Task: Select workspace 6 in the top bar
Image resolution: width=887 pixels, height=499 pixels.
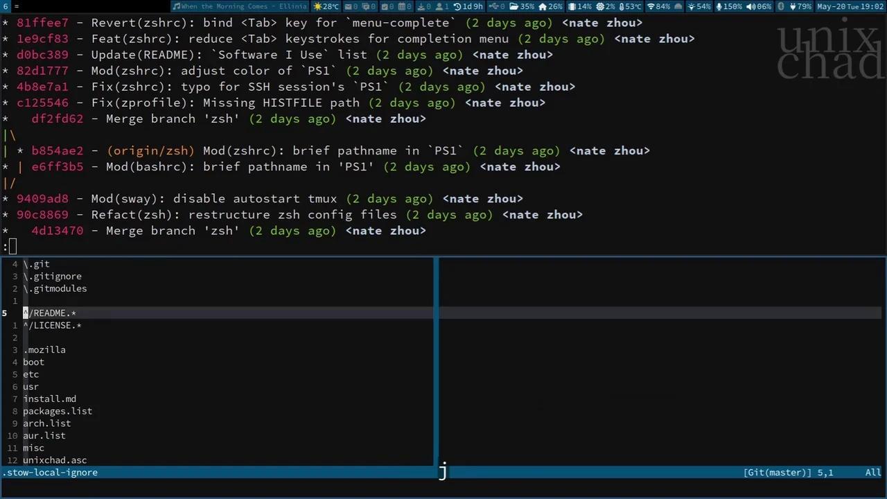Action: (6, 6)
